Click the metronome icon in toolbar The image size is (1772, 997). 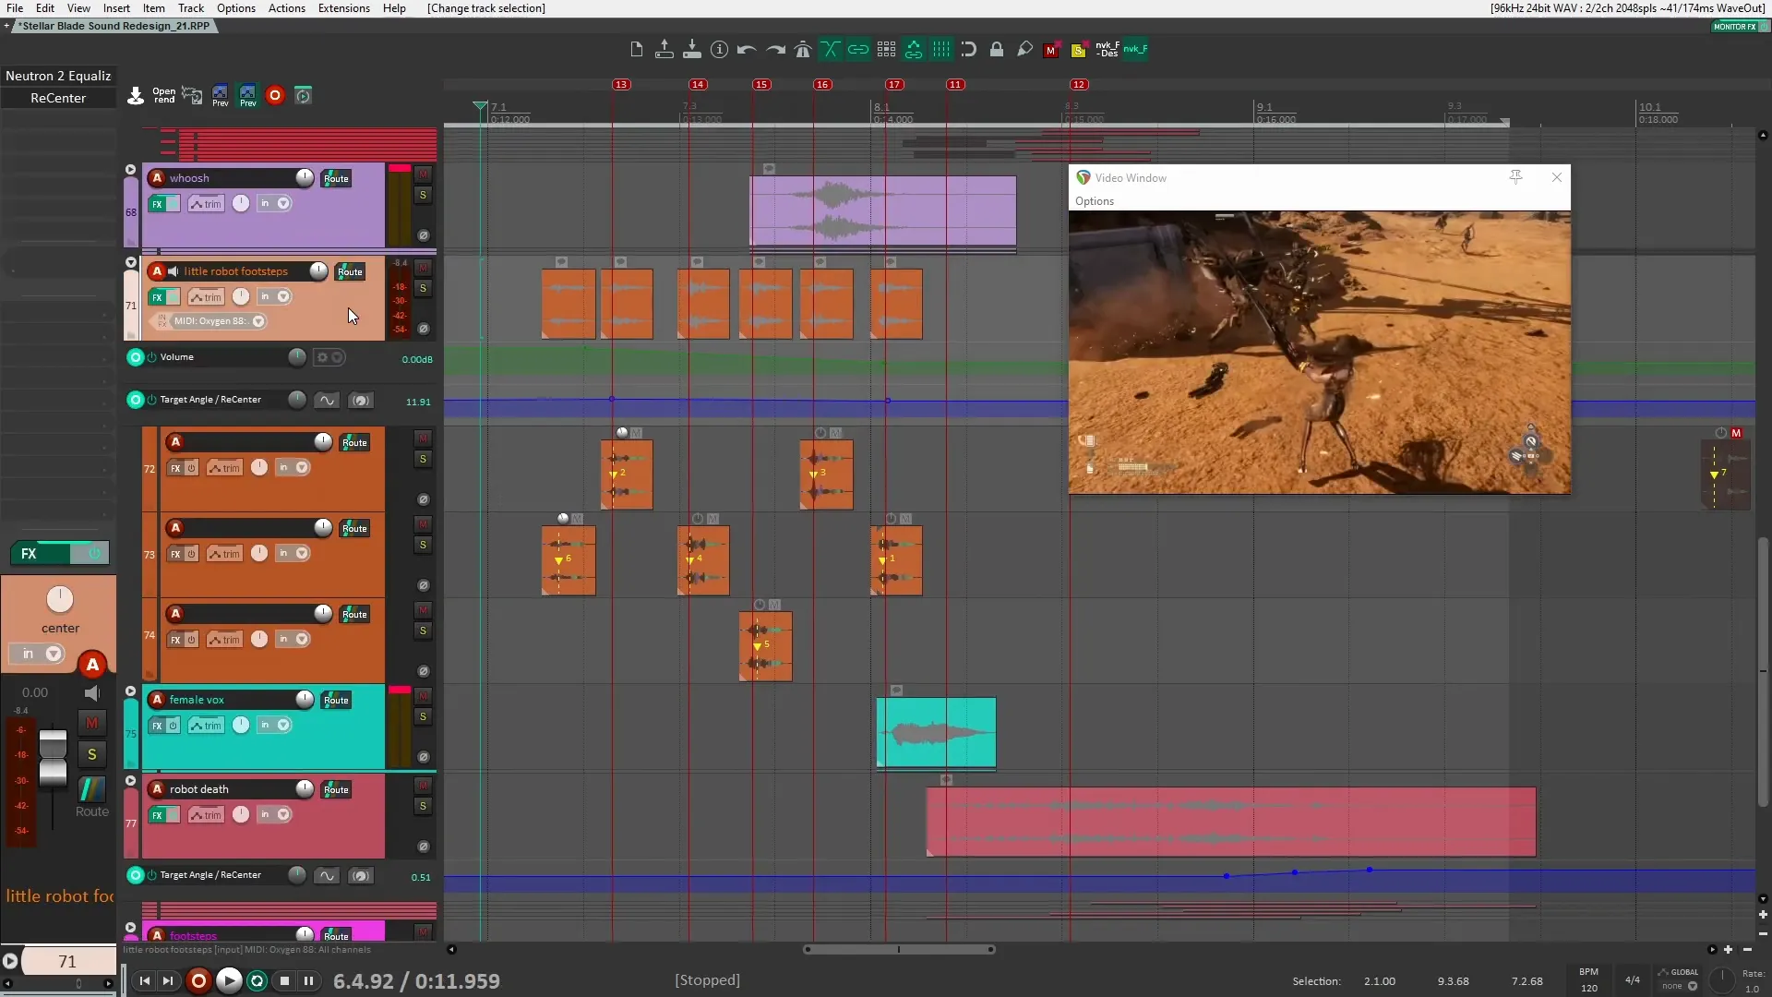803,50
